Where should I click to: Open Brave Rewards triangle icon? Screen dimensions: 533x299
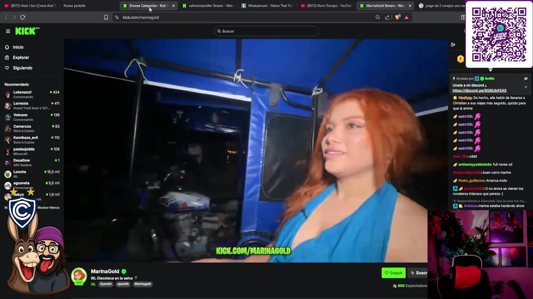(x=406, y=17)
